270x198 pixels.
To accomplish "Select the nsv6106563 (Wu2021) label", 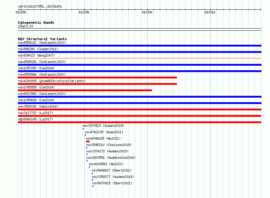I will (x=106, y=164).
